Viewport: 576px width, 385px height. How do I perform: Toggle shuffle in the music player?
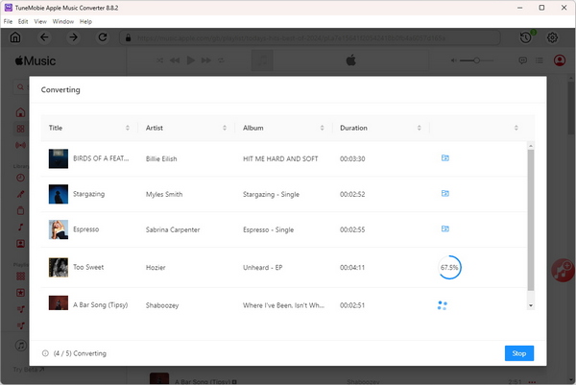click(159, 60)
